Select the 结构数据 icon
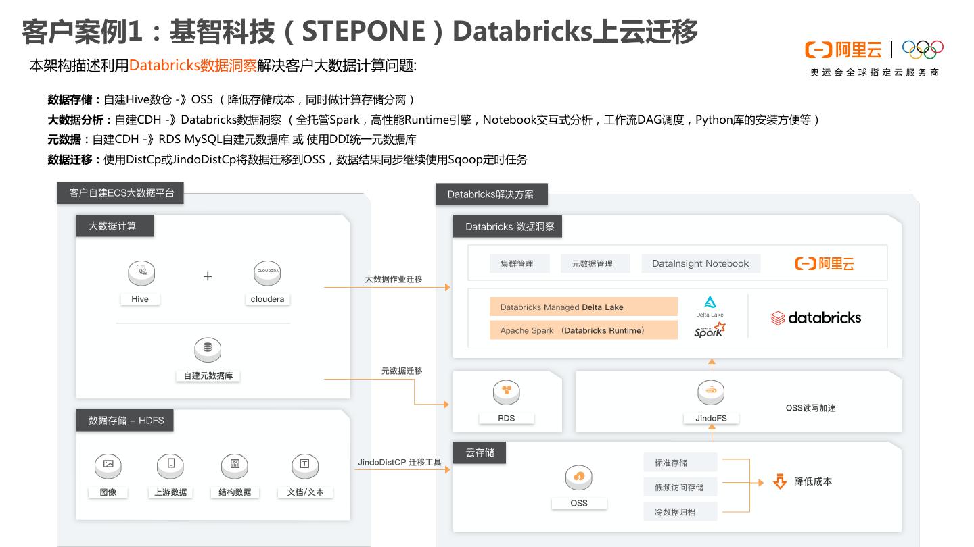Image resolution: width=974 pixels, height=547 pixels. click(x=235, y=465)
